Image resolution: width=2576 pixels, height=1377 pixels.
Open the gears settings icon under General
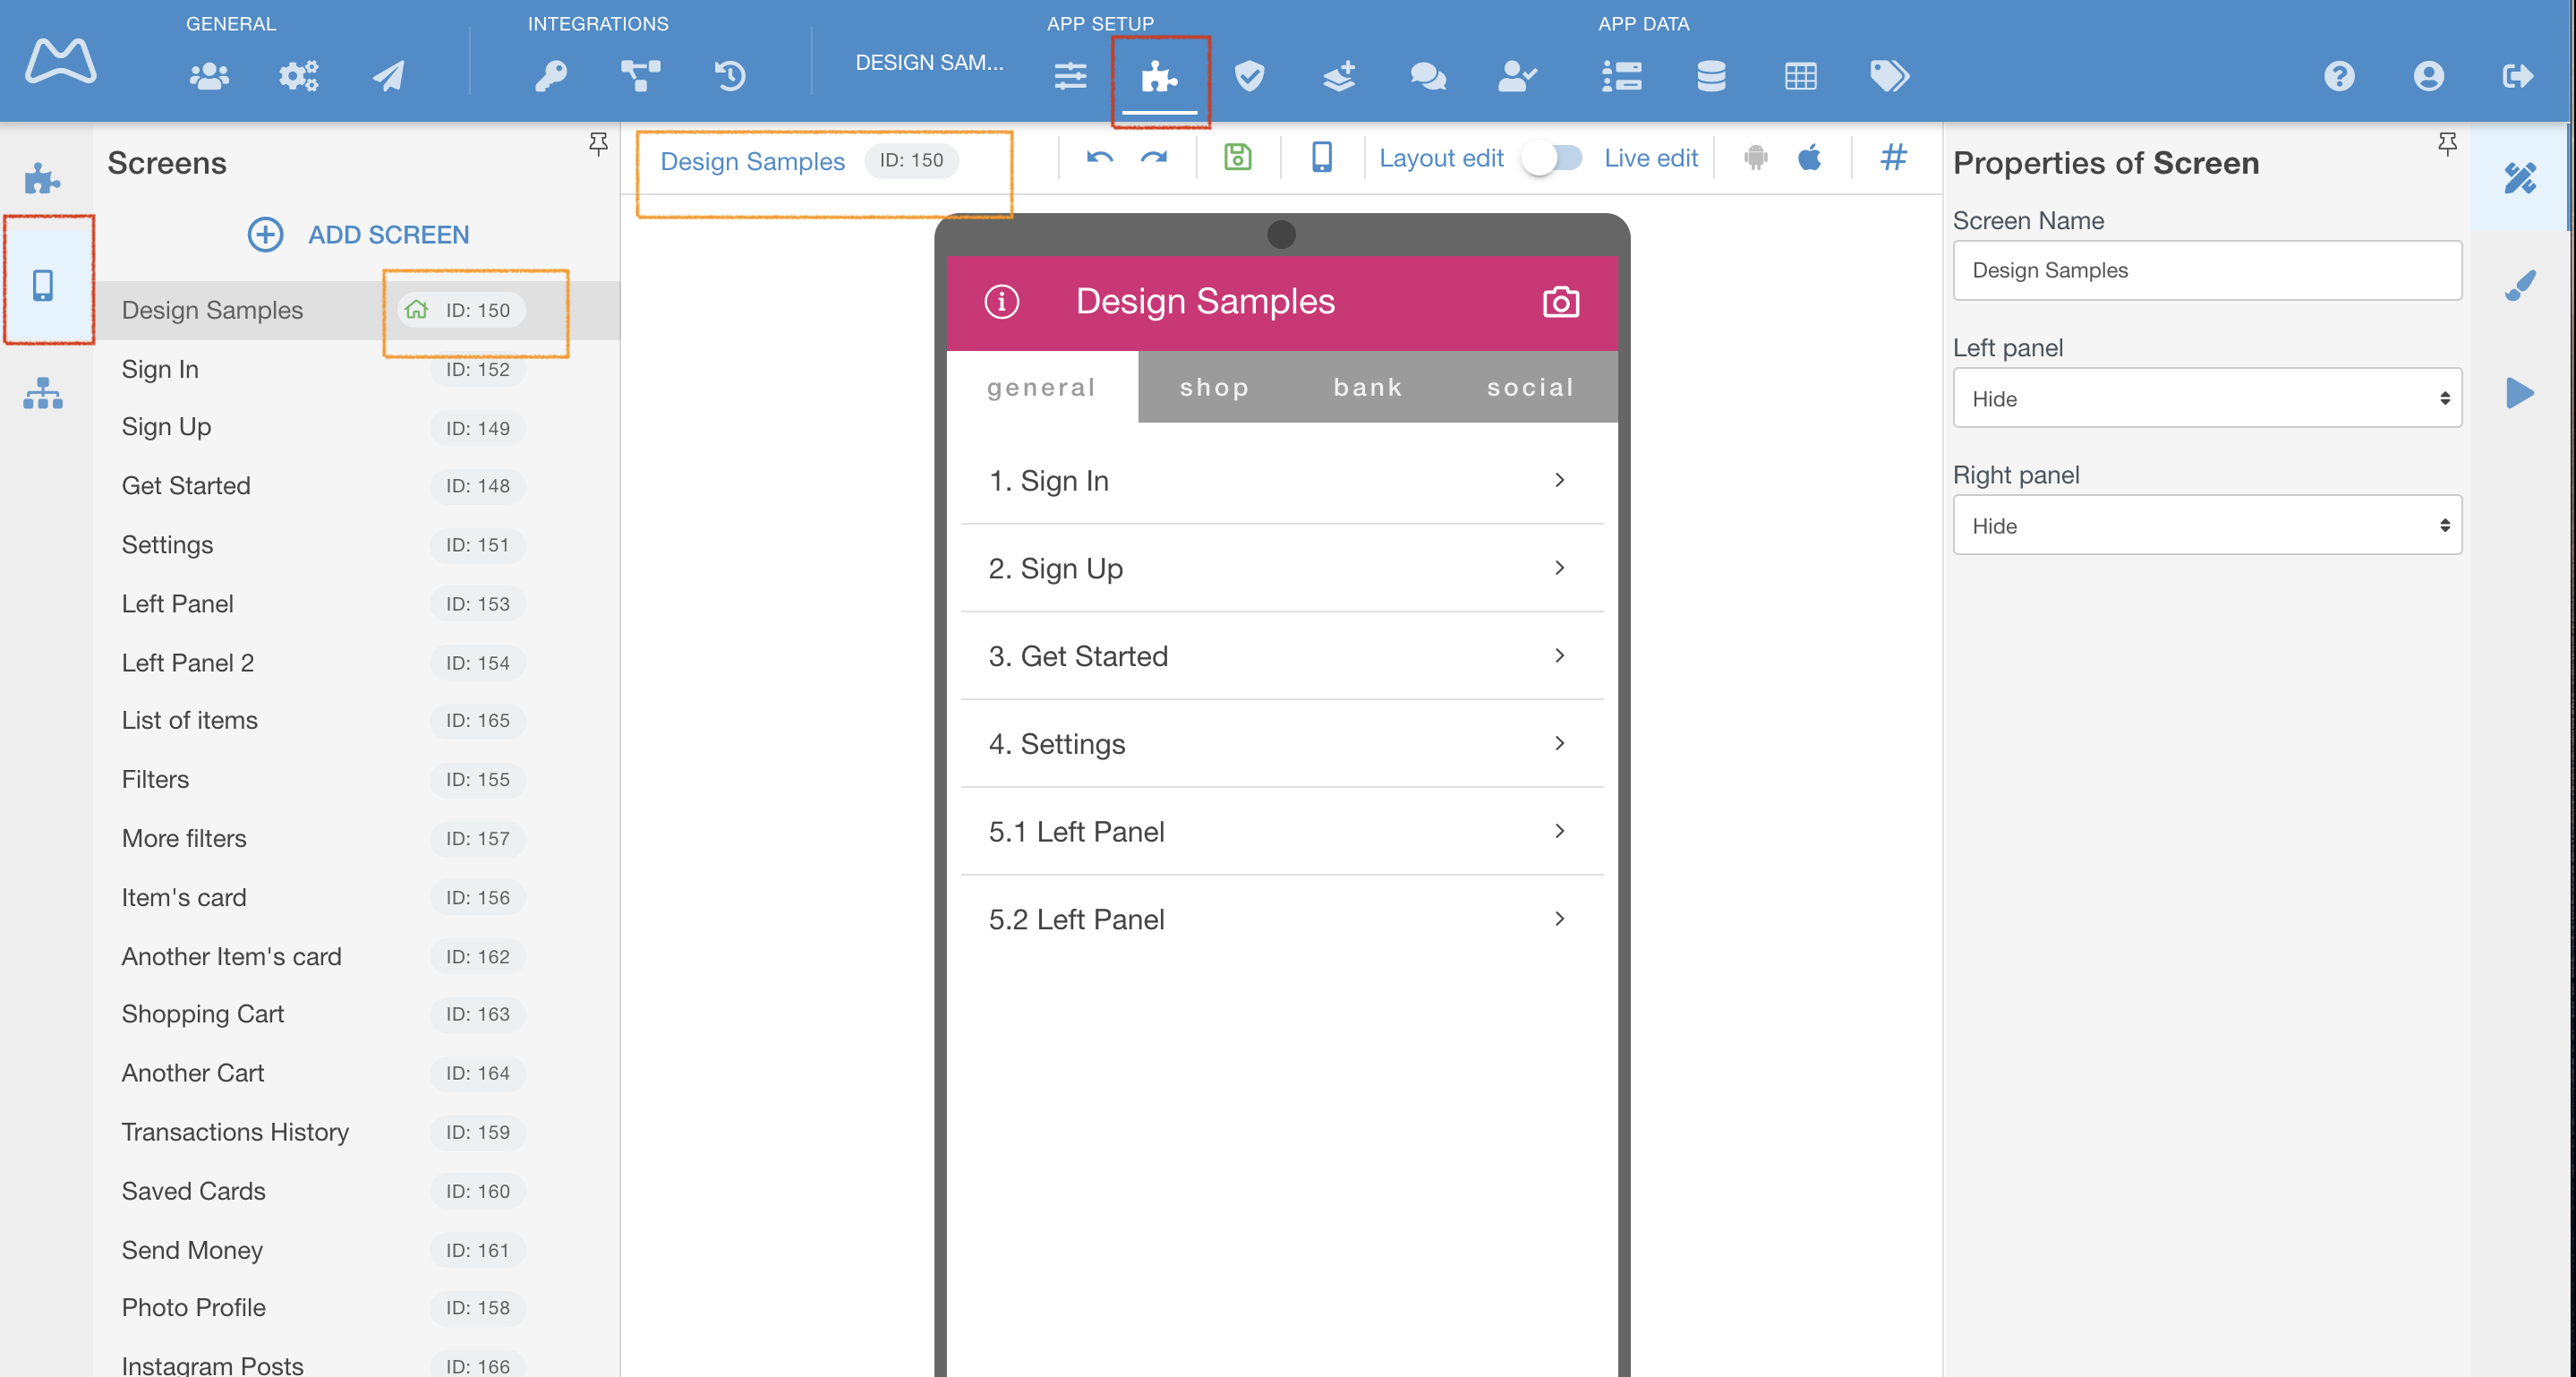point(298,76)
